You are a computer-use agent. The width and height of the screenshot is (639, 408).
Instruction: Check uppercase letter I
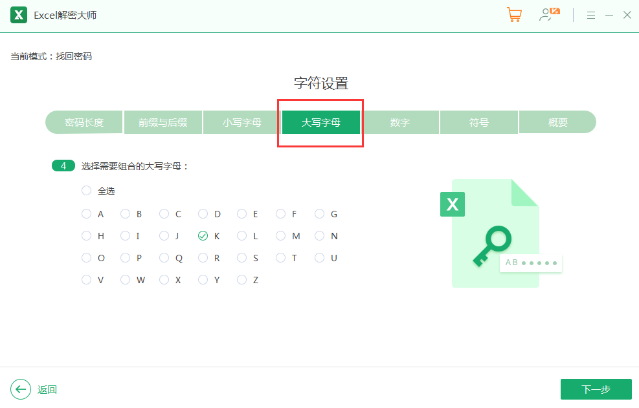(125, 236)
